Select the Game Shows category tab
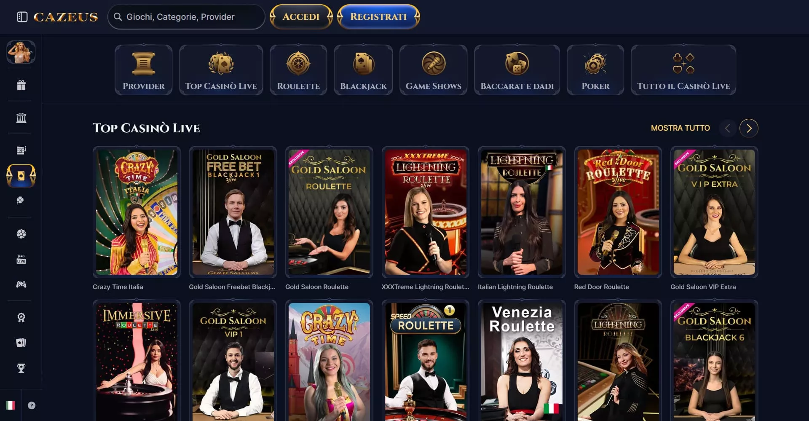 point(434,70)
